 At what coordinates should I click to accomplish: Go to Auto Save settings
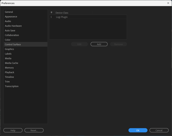10,31
